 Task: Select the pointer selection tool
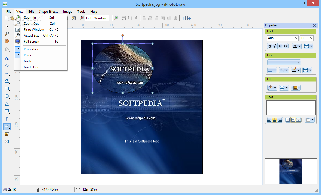tap(7, 26)
